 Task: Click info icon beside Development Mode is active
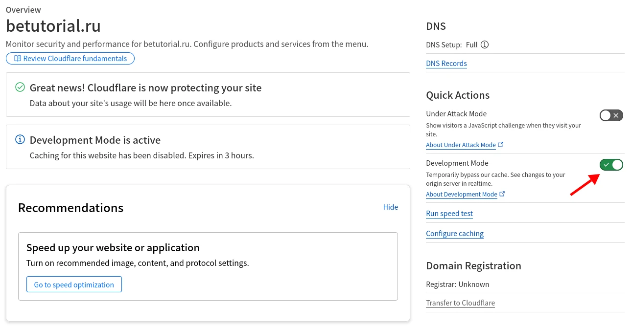(x=20, y=140)
